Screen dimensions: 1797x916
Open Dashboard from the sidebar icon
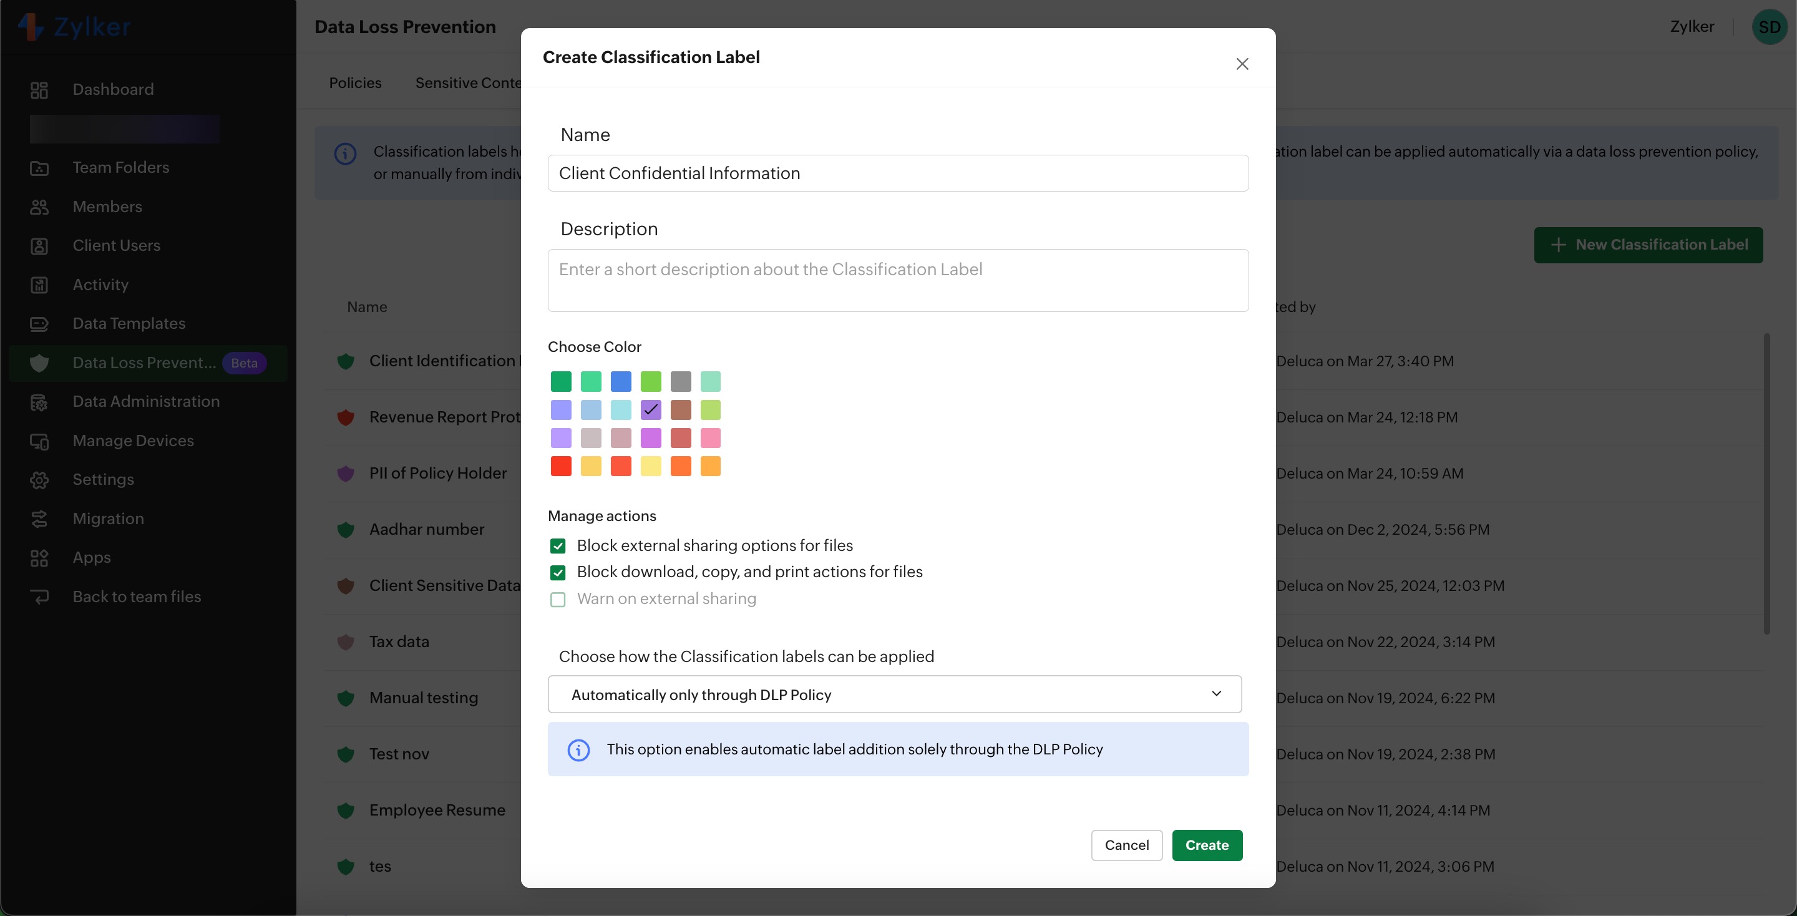(39, 90)
